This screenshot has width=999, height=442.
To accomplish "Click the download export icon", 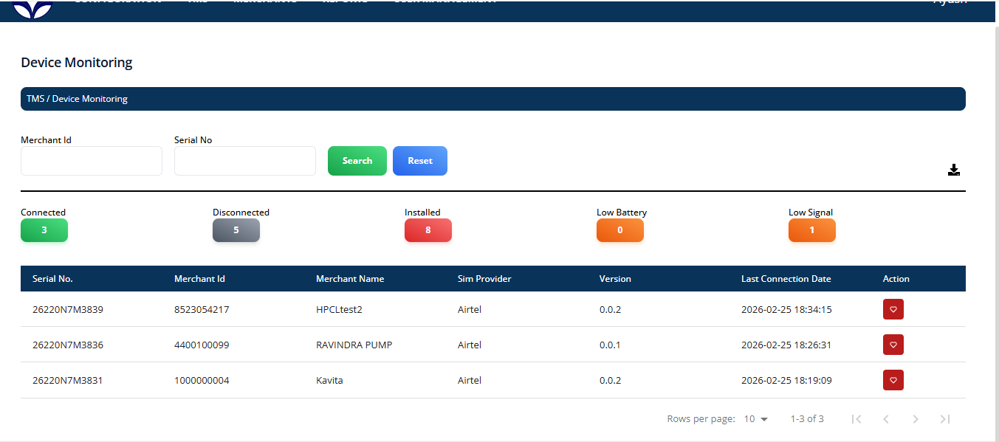I will pos(953,170).
